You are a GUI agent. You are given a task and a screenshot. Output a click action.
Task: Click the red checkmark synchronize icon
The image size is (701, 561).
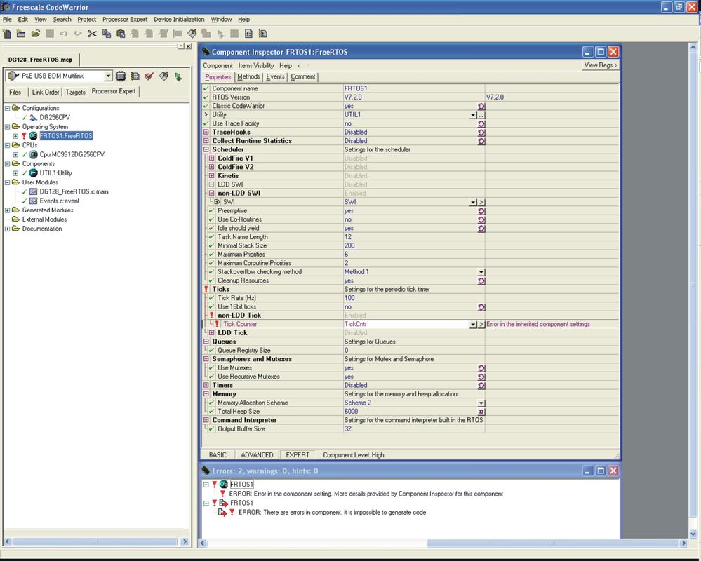pyautogui.click(x=149, y=76)
